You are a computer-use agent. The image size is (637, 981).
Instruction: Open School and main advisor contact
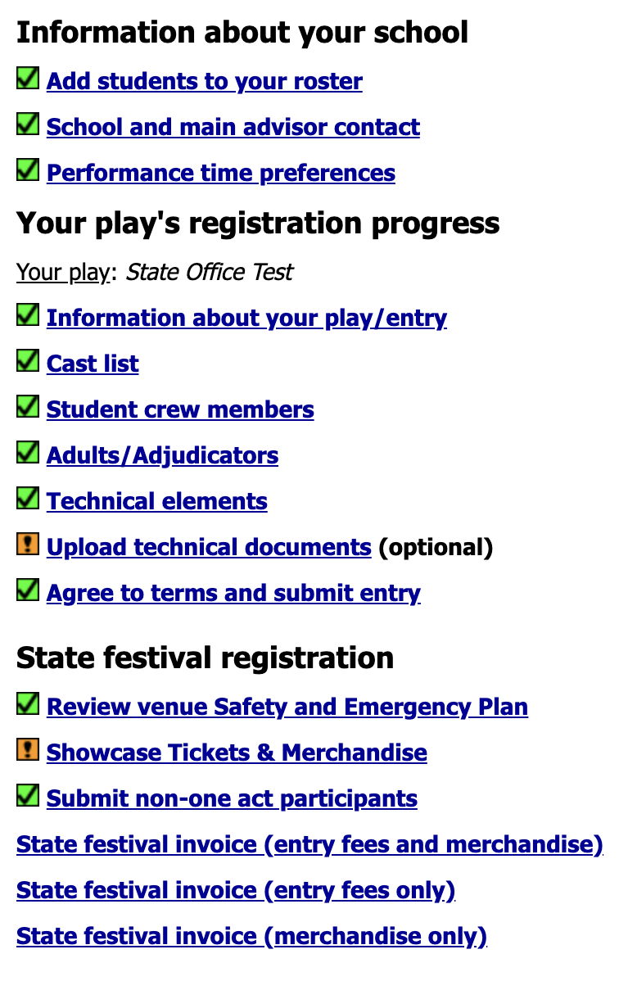click(233, 128)
